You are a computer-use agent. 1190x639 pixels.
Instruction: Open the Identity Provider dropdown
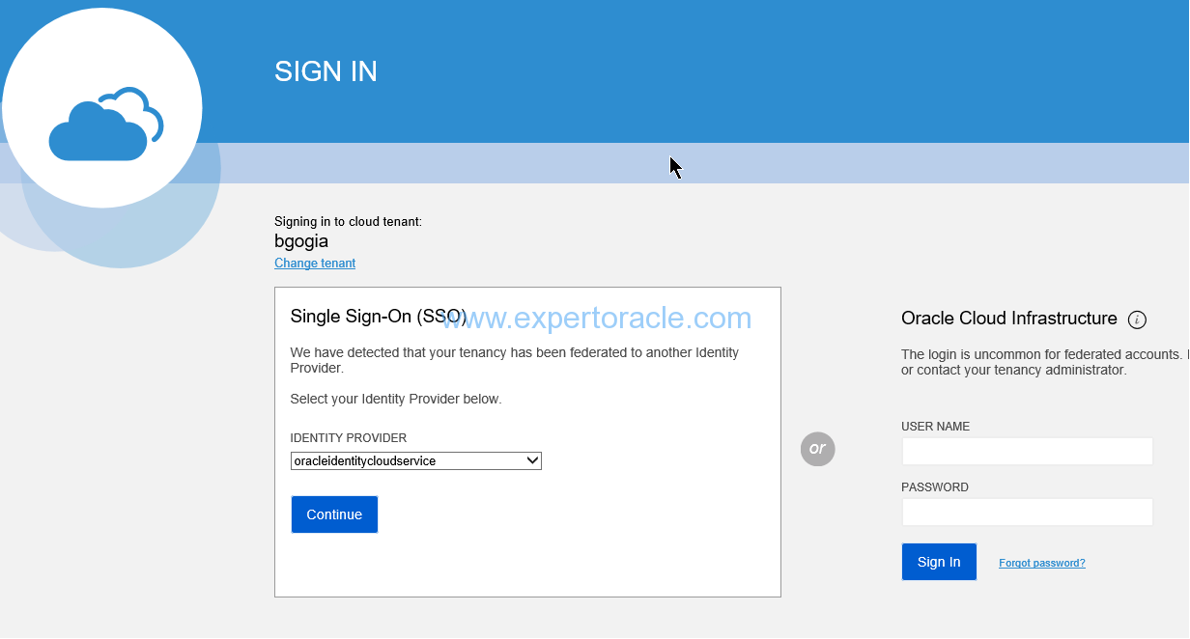click(416, 461)
